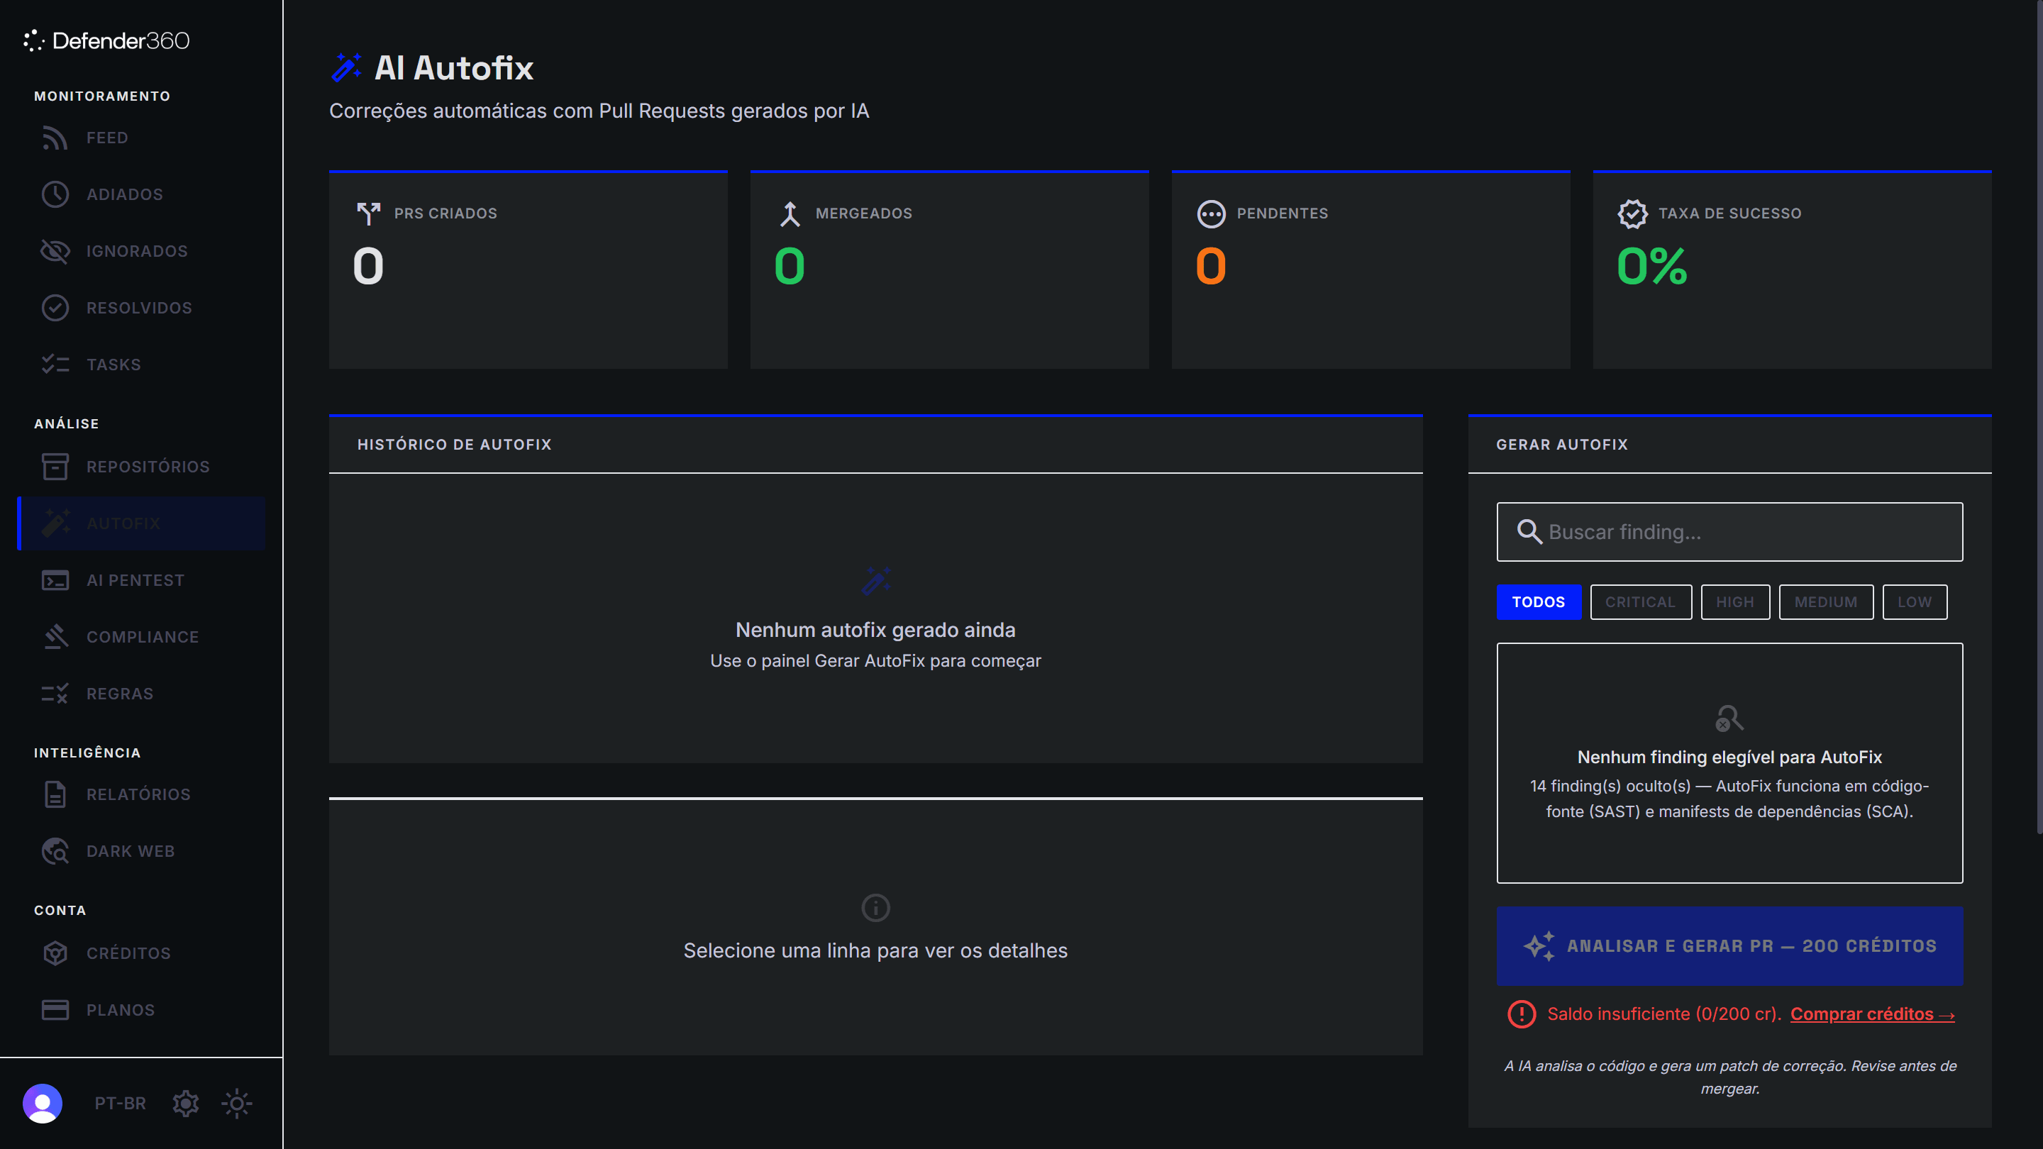Select the TODOS severity filter
2043x1149 pixels.
(1539, 603)
